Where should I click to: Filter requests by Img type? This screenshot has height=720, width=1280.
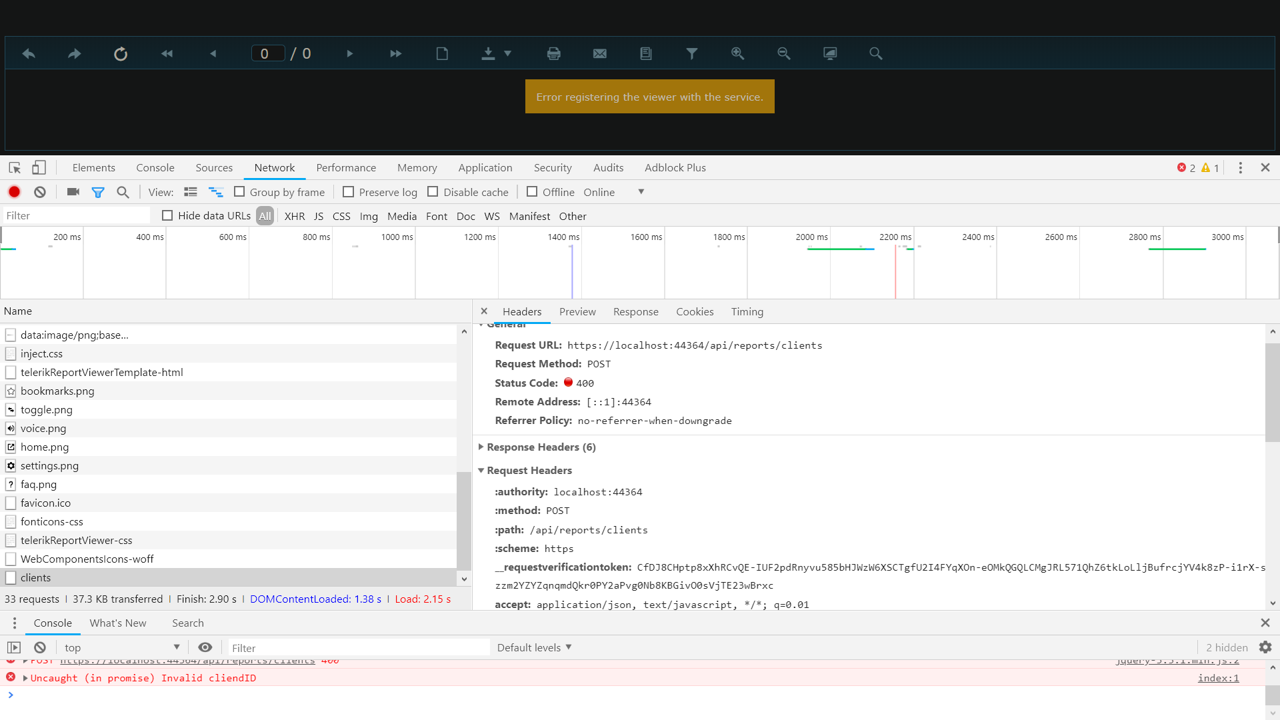369,216
